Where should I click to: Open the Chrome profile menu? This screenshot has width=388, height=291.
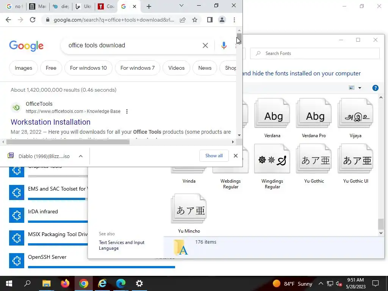coord(222,20)
